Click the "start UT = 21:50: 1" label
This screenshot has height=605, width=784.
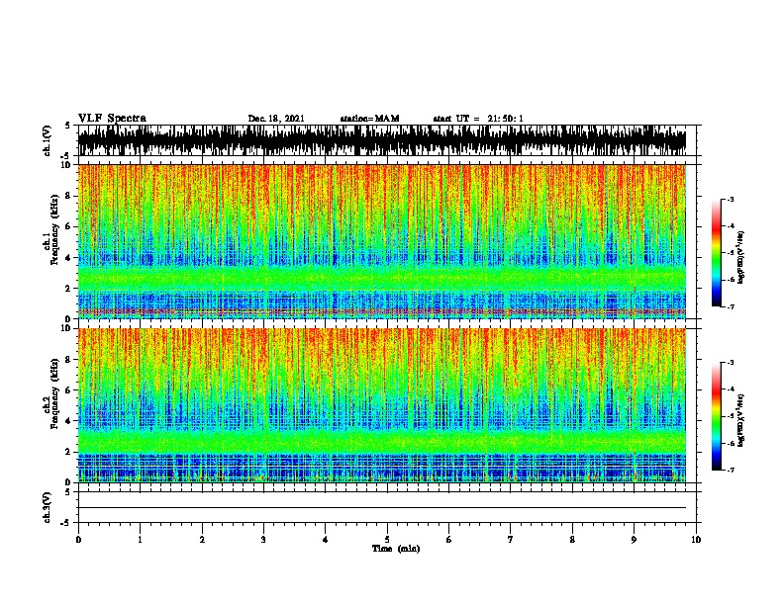click(478, 119)
